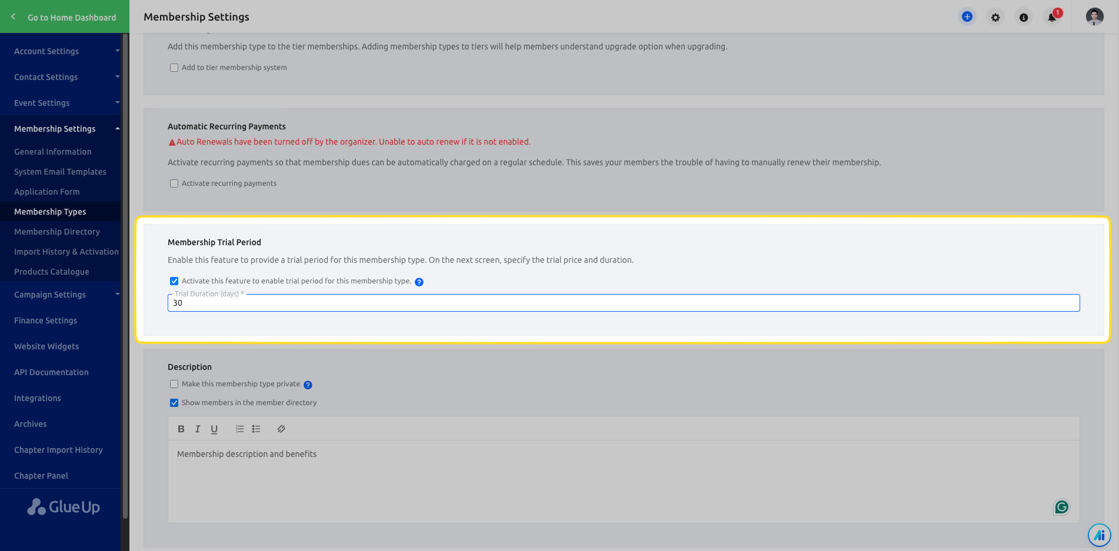Toggle italic formatting in description editor
Viewport: 1119px width, 551px height.
(198, 429)
